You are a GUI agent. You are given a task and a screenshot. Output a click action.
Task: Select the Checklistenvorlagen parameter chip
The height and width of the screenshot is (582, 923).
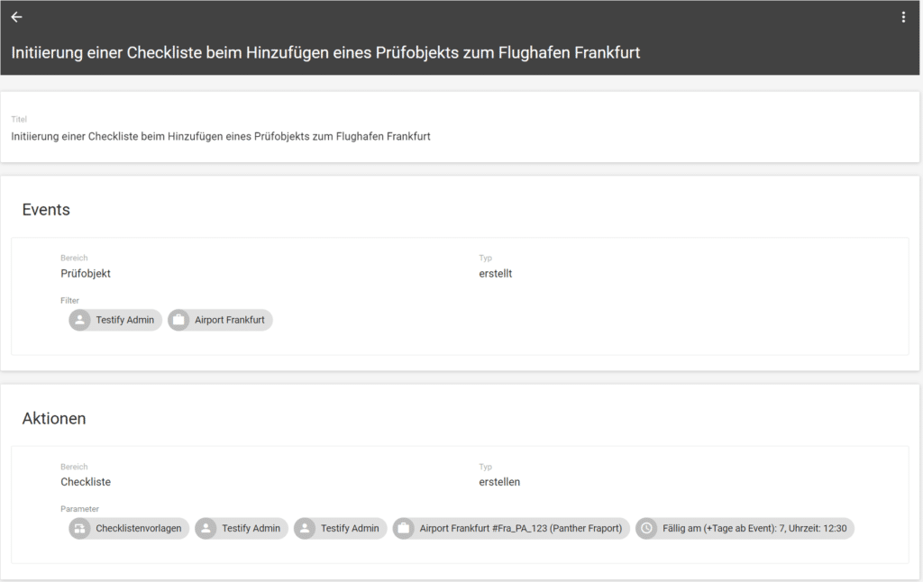coord(129,529)
